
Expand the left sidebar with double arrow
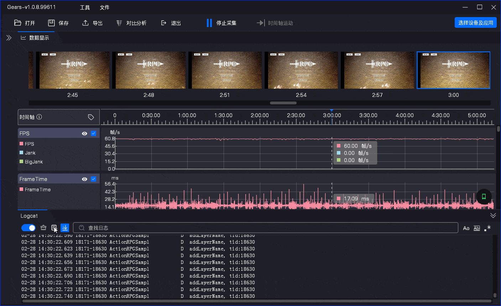(9, 38)
